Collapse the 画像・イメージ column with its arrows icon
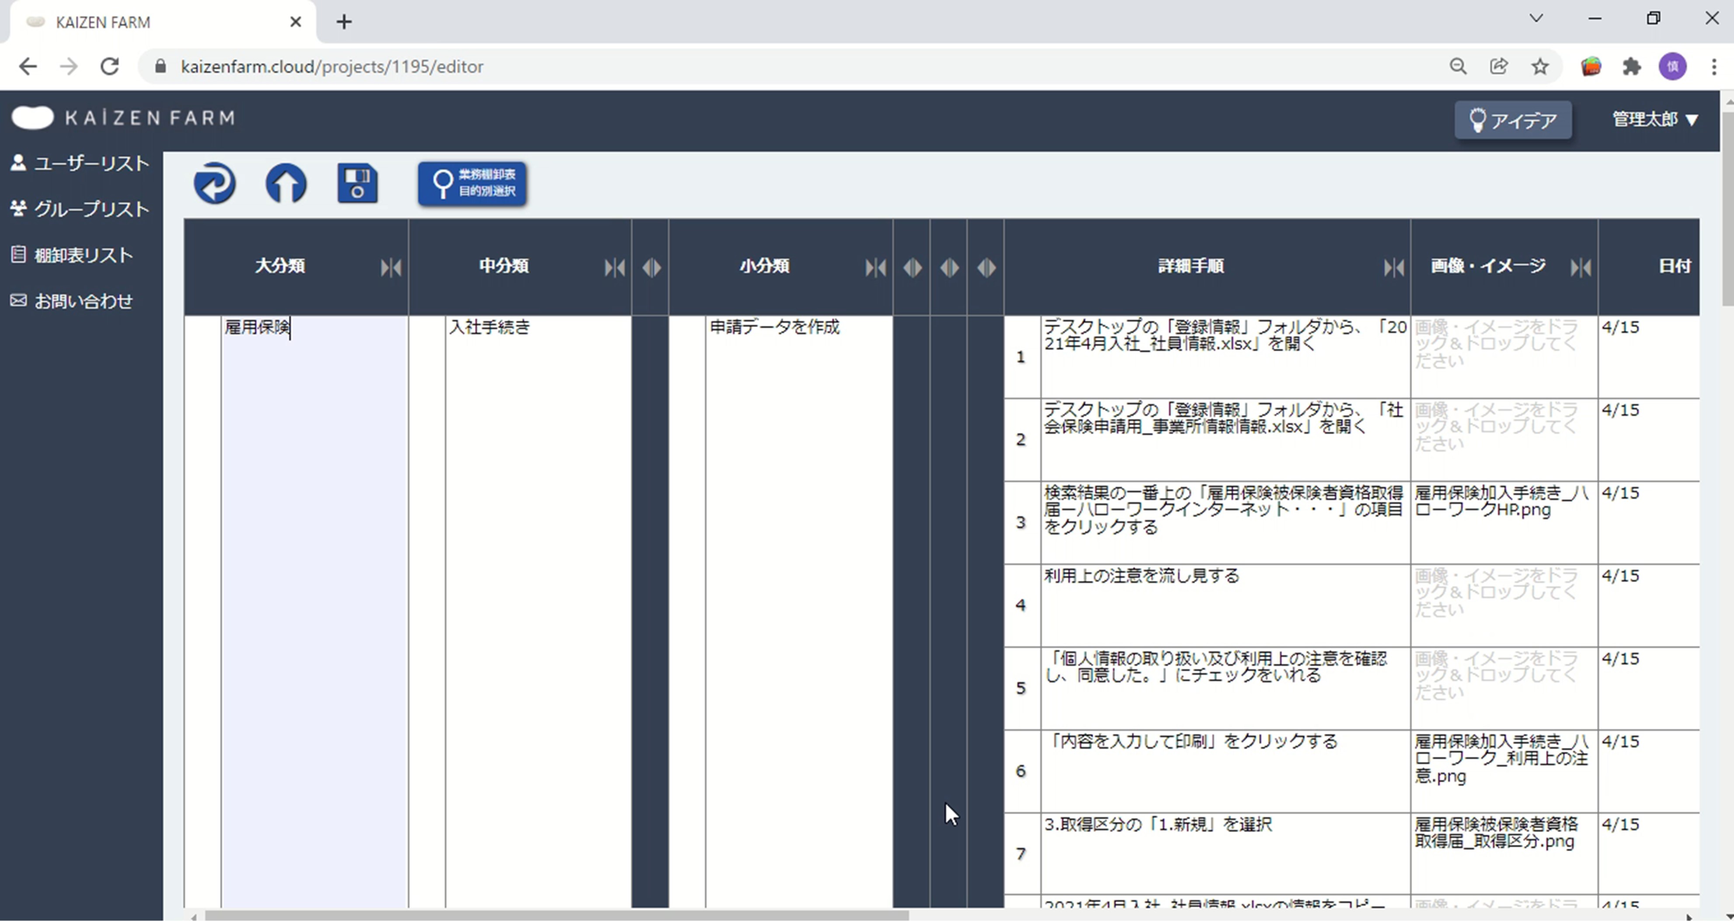The width and height of the screenshot is (1734, 921). click(1581, 268)
